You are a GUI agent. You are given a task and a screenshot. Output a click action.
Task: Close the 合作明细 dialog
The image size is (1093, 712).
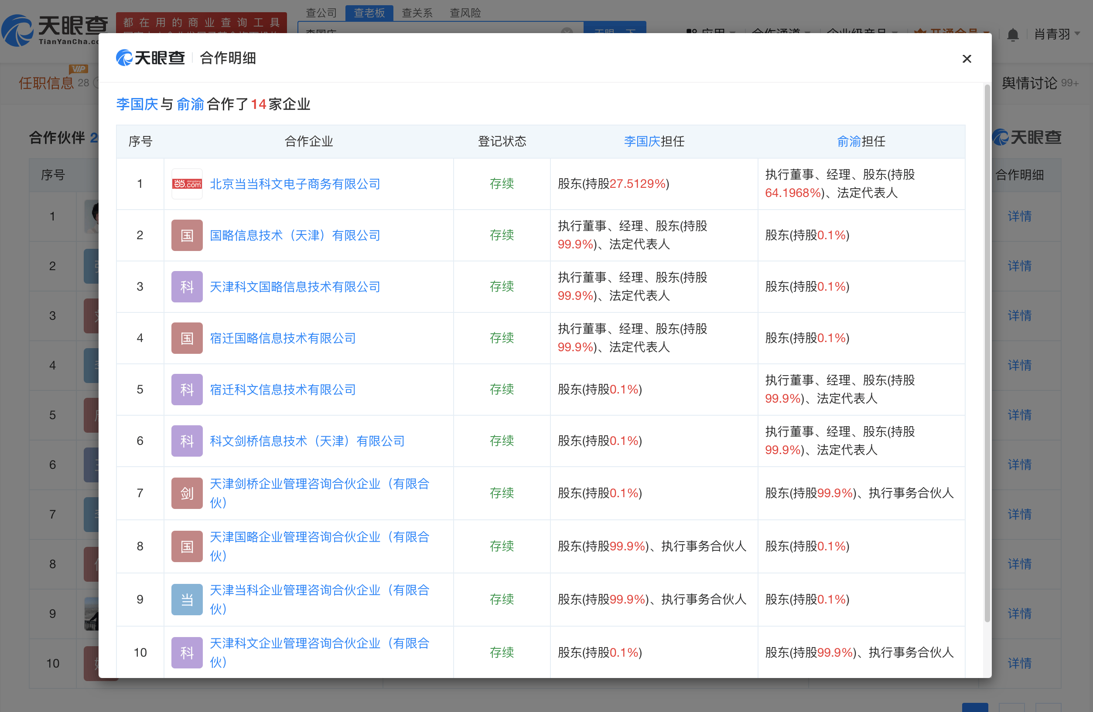tap(966, 59)
